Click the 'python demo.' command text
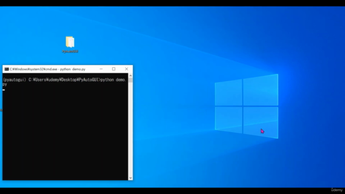Screen dimensions: 345x194 click(x=113, y=80)
